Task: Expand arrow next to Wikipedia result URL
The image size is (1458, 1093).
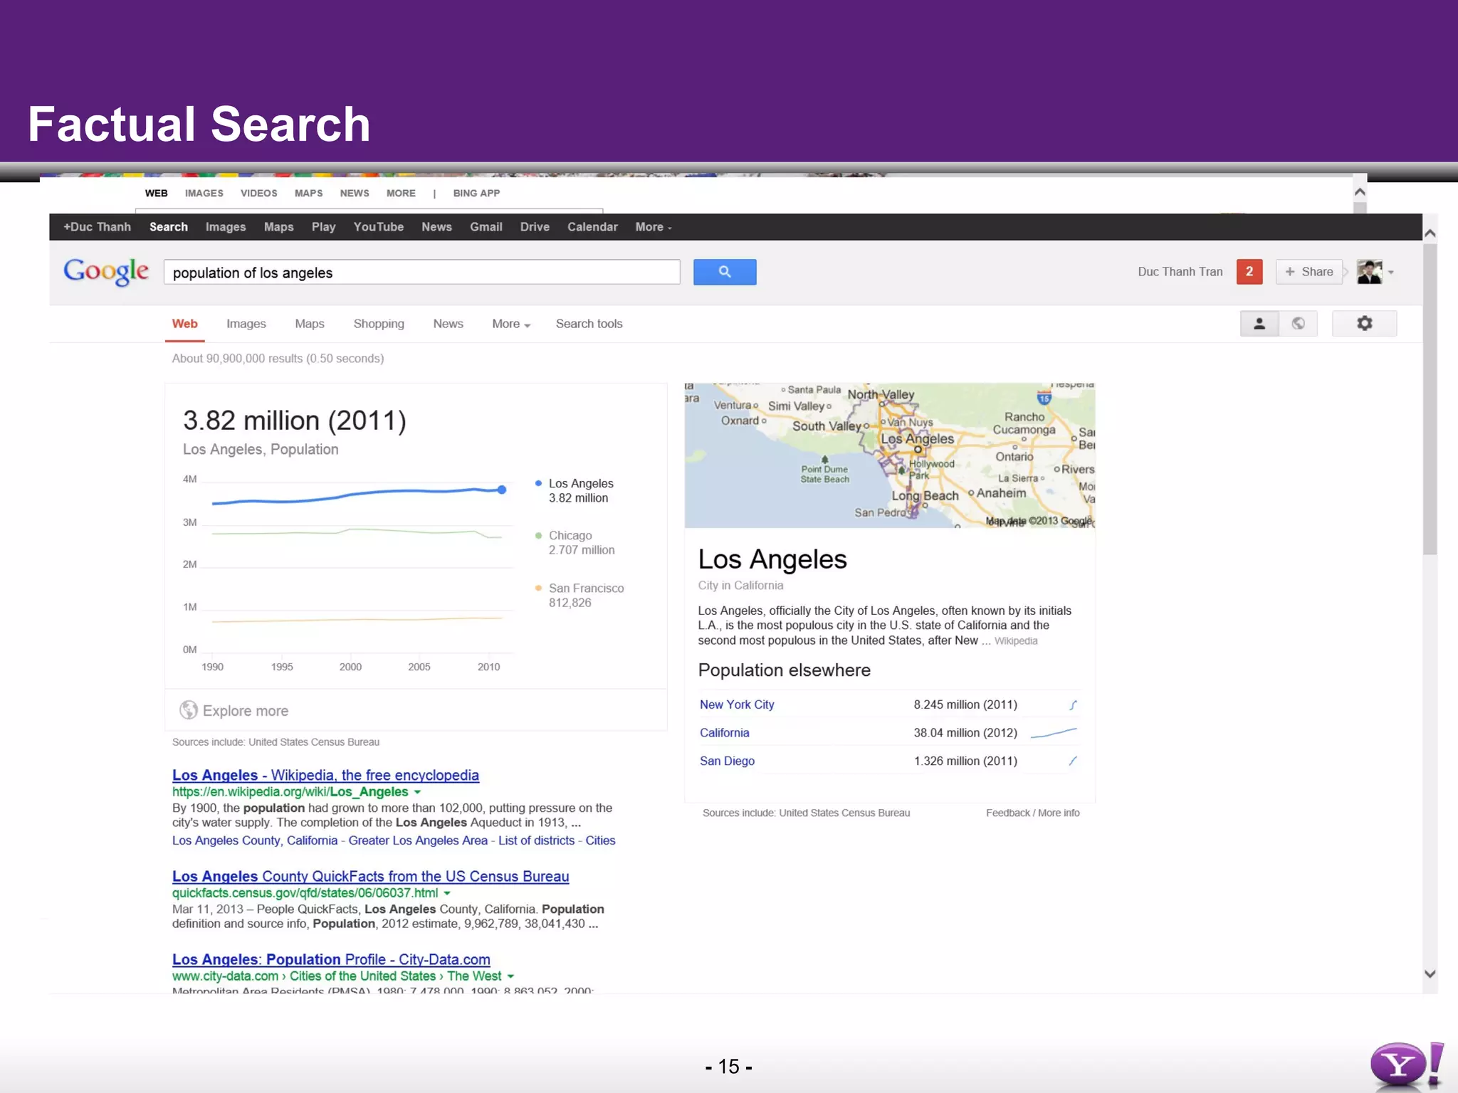Action: point(418,792)
